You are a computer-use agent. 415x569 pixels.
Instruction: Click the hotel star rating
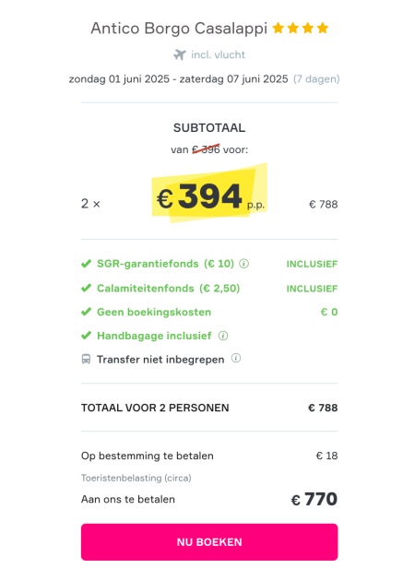301,28
